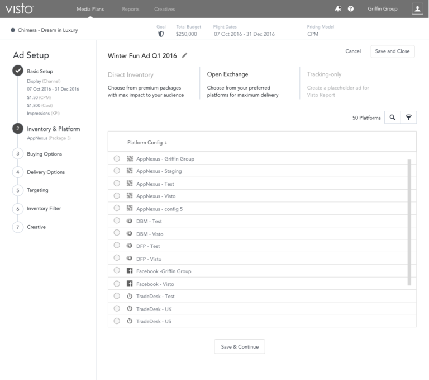Click step 5 circle for Targeting
The image size is (429, 380).
tap(18, 190)
